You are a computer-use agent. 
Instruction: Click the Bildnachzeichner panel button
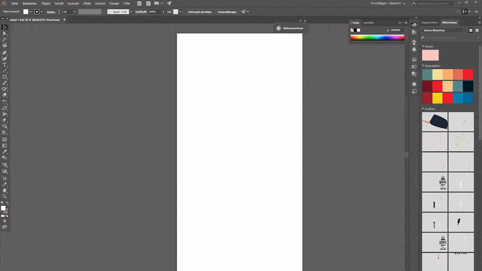click(290, 28)
